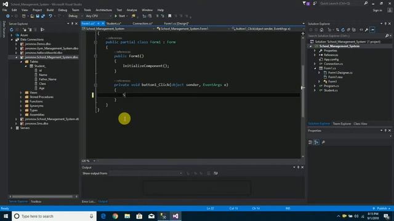
Task: Open the Any CPU platform dropdown
Action: click(x=98, y=16)
